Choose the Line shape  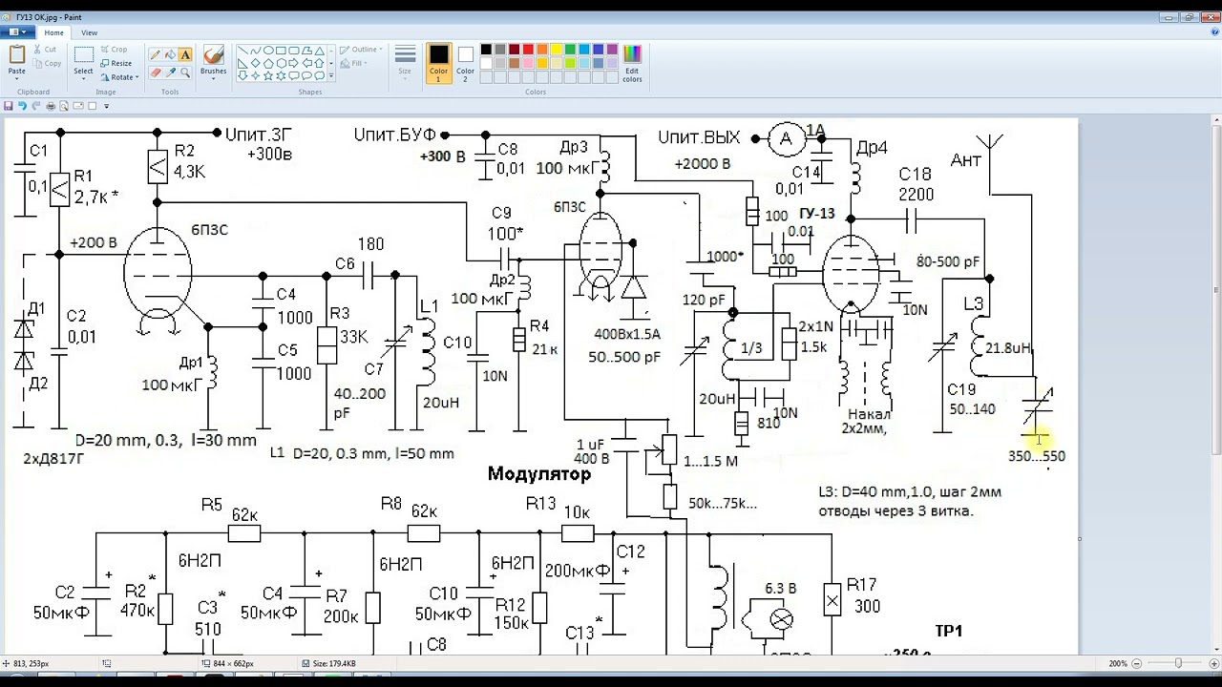[x=242, y=51]
